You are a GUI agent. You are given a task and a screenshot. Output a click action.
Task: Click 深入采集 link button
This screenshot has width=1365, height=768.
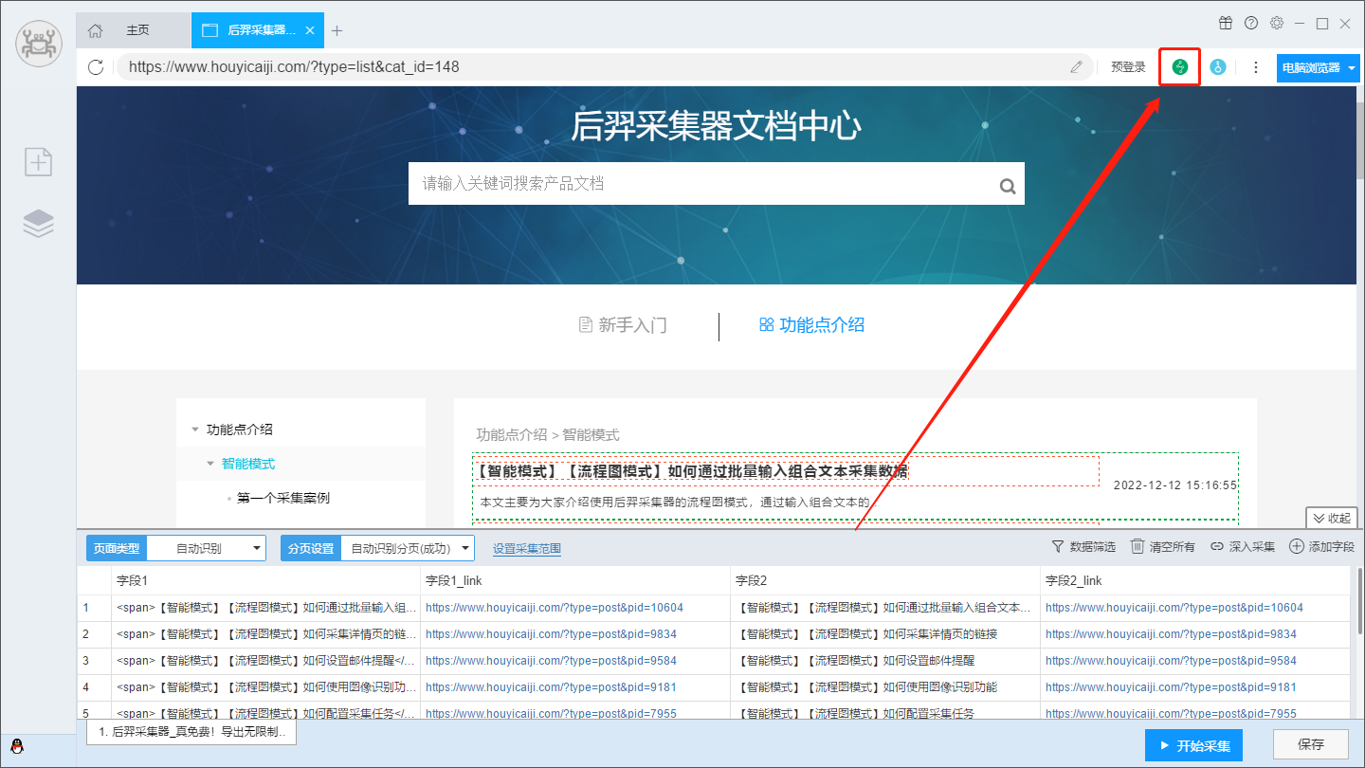pyautogui.click(x=1243, y=547)
